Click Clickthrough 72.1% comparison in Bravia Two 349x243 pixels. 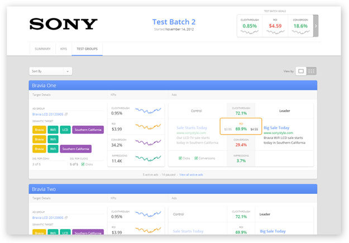point(241,215)
